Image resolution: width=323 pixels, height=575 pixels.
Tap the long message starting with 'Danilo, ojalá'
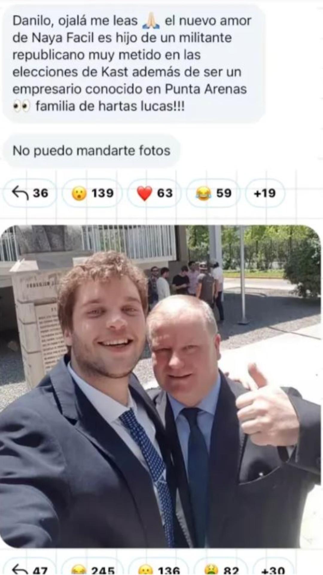click(133, 63)
